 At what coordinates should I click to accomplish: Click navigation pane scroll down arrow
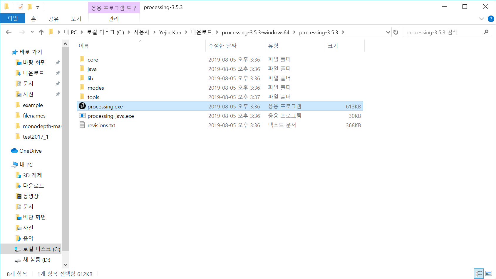coord(65,265)
